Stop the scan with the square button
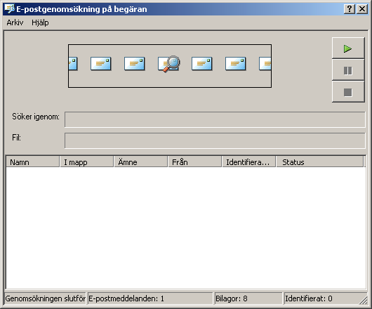Screen dimensions: 372x309 click(348, 92)
